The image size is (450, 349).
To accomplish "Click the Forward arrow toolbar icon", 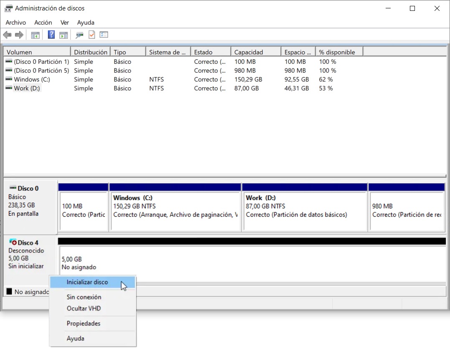I will (x=19, y=35).
